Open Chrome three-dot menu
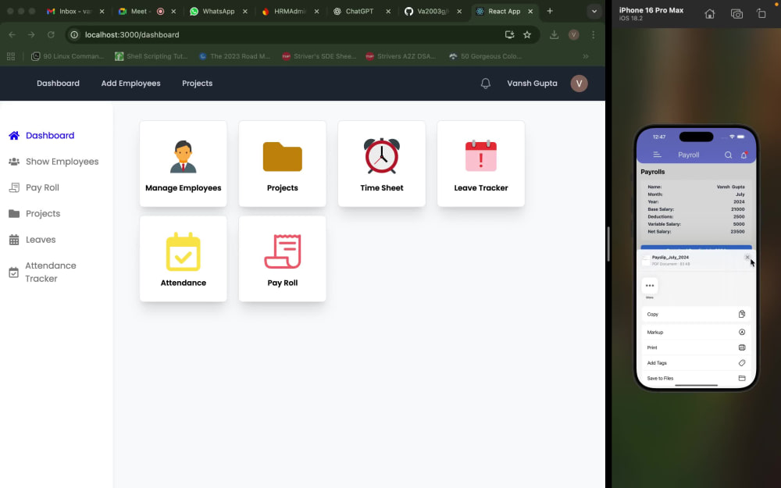 pyautogui.click(x=594, y=35)
